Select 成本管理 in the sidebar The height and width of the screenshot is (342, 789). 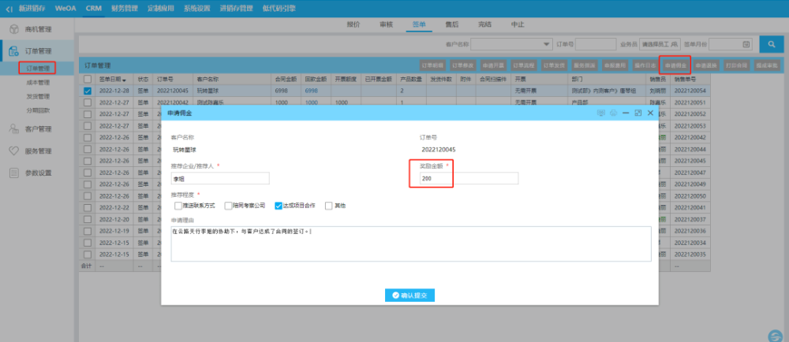click(x=38, y=83)
